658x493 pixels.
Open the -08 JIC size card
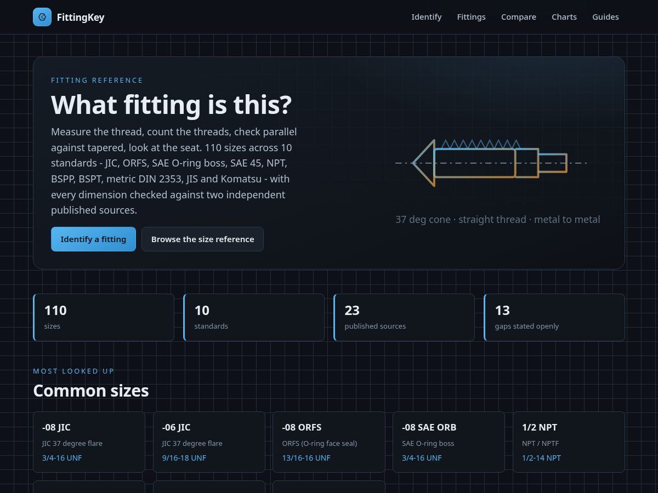[x=89, y=442]
